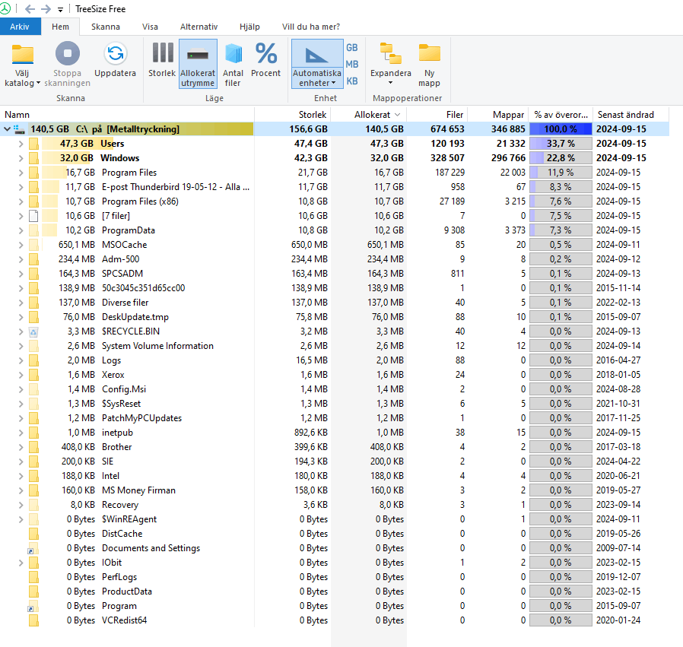Click the C:\ drive icon in the root row
The width and height of the screenshot is (683, 647).
click(x=19, y=129)
